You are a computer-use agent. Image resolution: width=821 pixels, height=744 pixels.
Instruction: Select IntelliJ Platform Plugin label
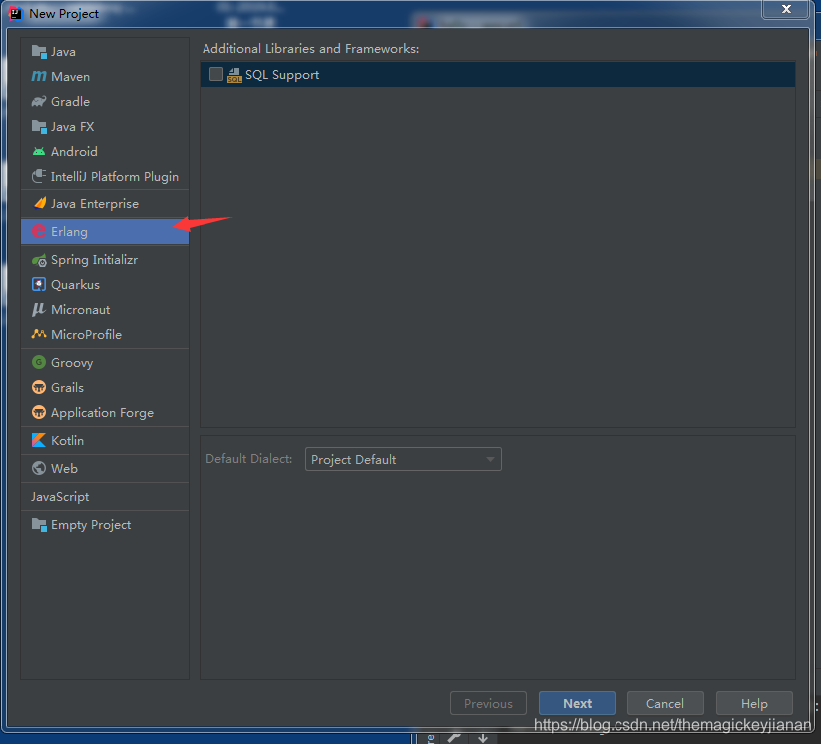click(114, 177)
